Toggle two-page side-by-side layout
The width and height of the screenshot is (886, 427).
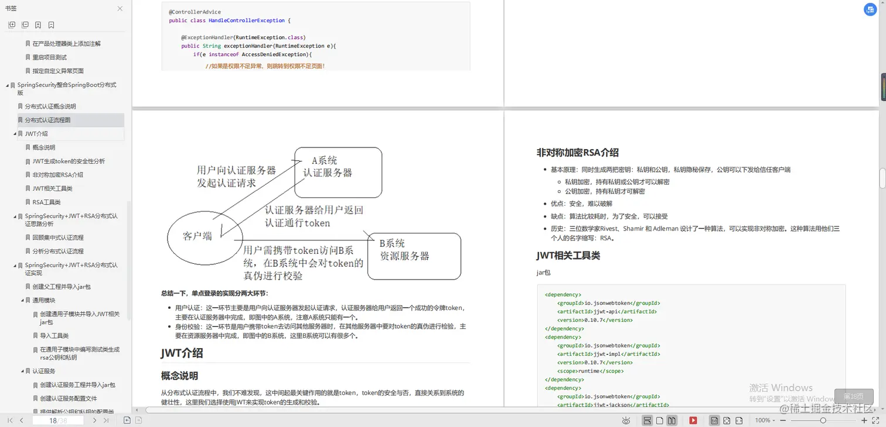[672, 420]
